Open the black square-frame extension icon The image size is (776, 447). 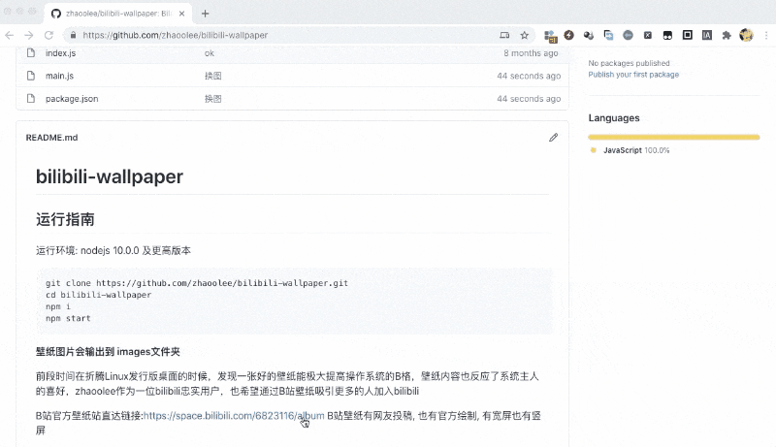tap(688, 35)
